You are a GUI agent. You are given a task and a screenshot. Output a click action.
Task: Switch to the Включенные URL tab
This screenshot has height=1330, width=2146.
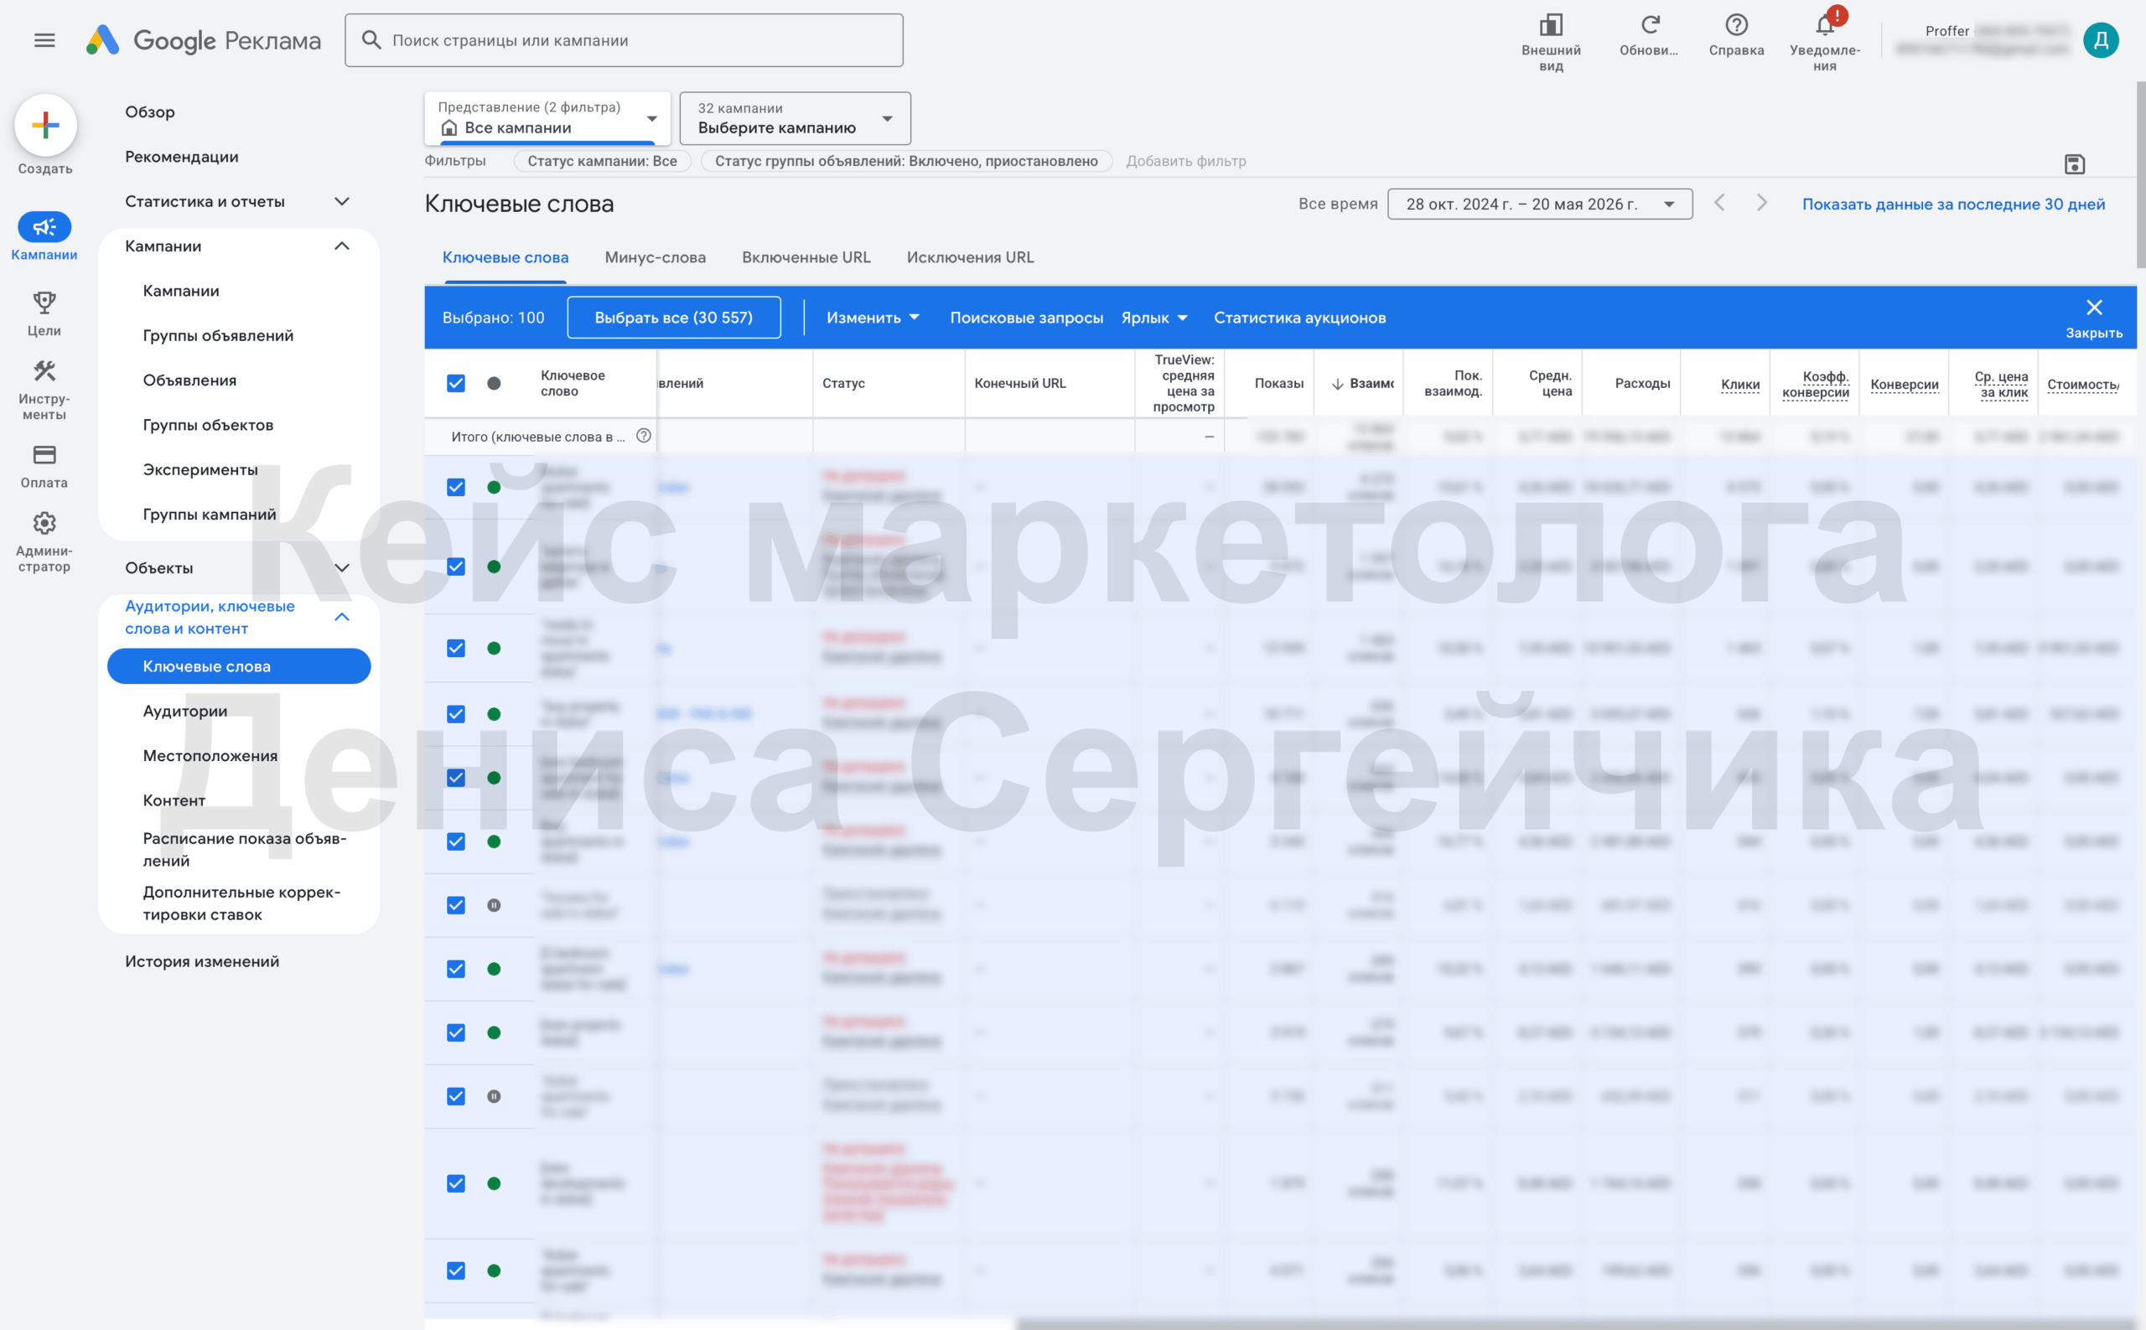(x=805, y=258)
